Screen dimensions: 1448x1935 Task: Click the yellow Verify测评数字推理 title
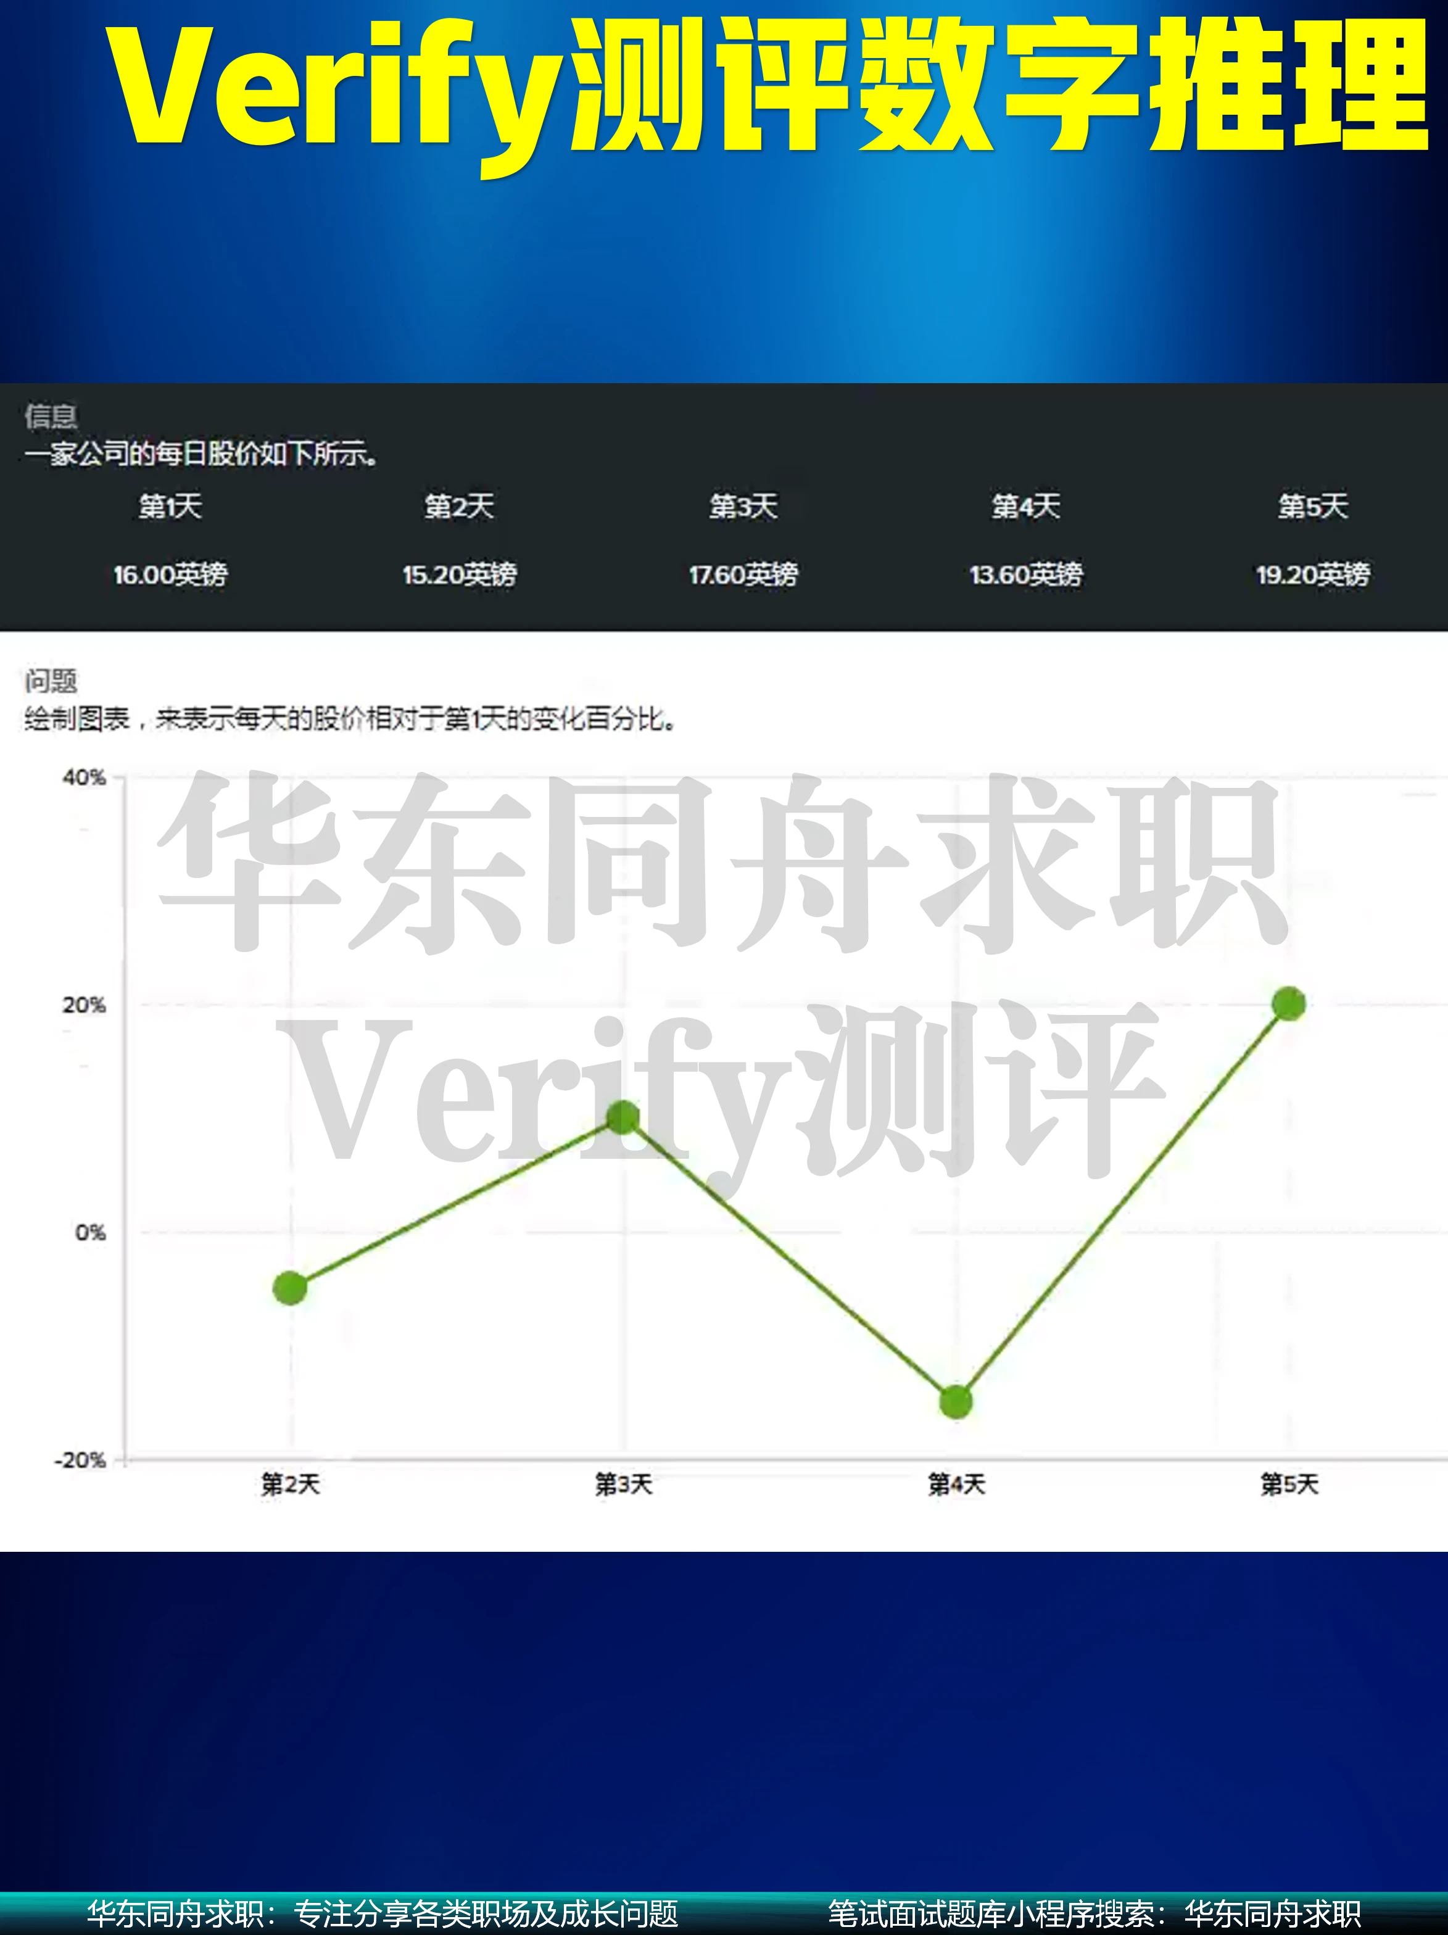(770, 88)
